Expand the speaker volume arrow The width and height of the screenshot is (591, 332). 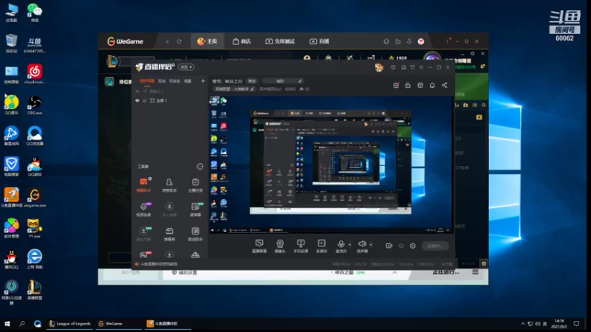click(369, 243)
